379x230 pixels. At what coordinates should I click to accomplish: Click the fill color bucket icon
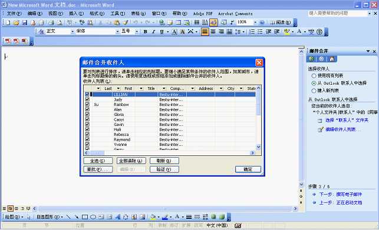click(x=153, y=216)
